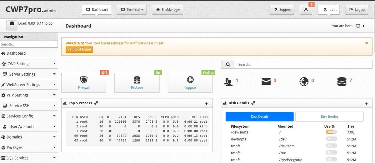
Task: Click the CWP7pro.admin logo
Action: [x=31, y=9]
